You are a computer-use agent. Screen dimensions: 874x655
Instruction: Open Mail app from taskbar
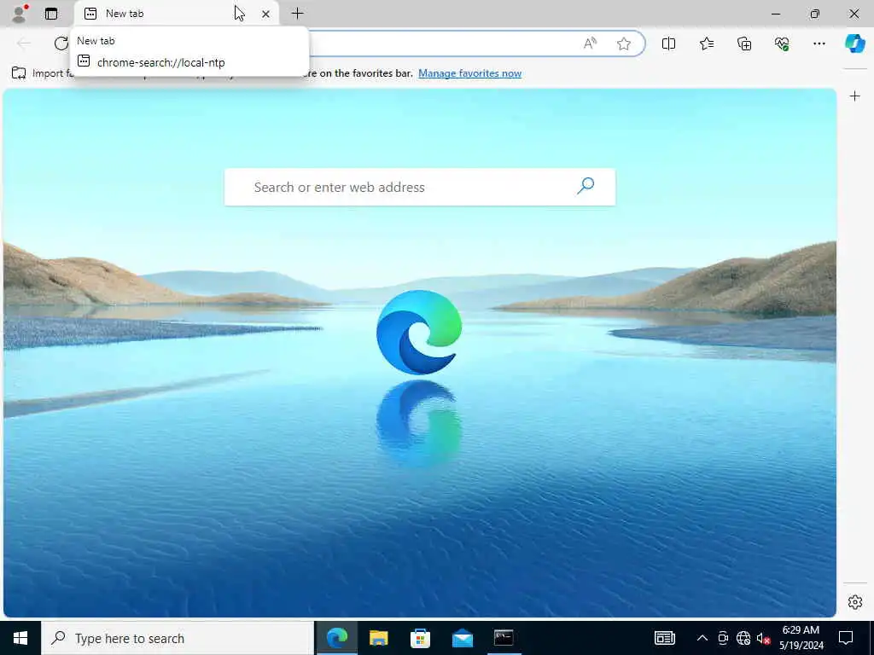[x=462, y=638]
